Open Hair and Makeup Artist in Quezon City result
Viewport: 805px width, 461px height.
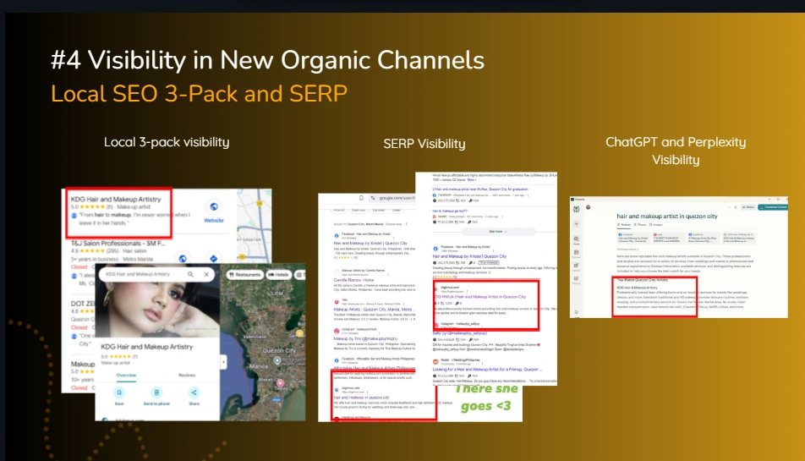point(480,297)
